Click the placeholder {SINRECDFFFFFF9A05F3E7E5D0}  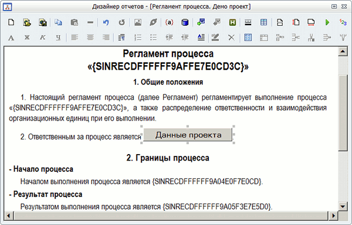(x=217, y=207)
